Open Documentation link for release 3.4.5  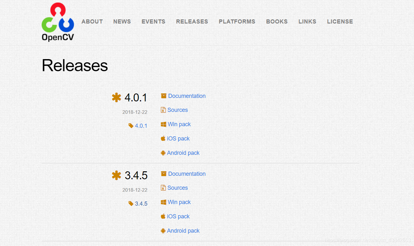click(x=187, y=174)
